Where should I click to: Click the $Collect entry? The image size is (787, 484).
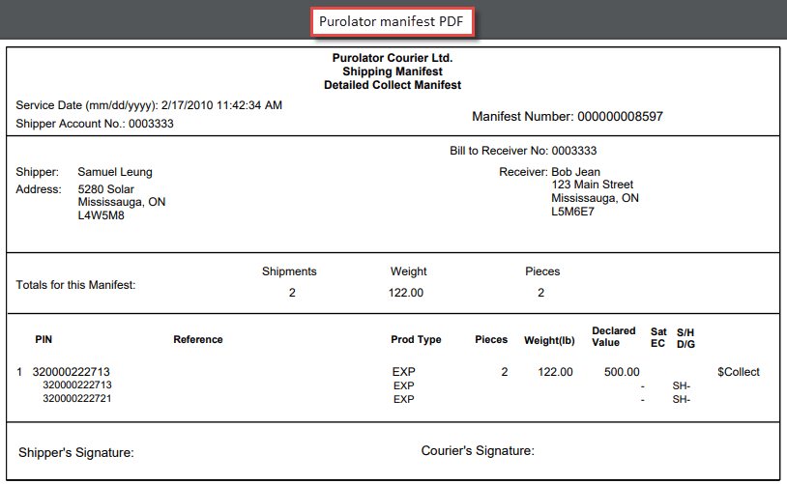click(739, 372)
